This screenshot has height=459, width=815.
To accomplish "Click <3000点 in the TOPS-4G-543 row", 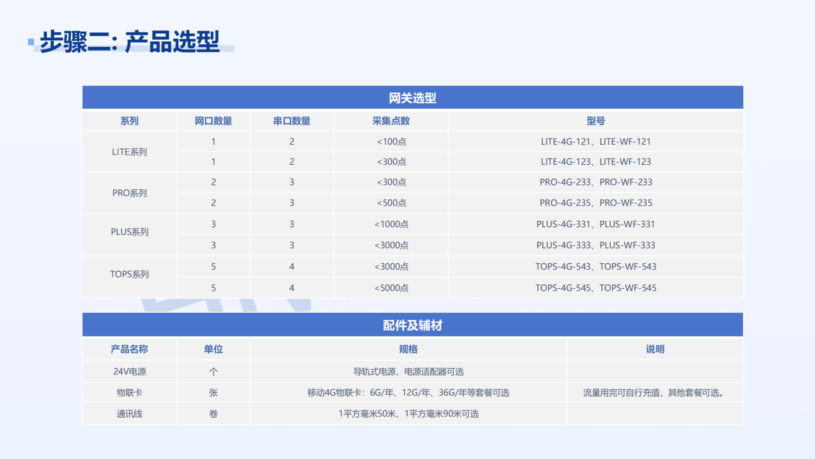I will pyautogui.click(x=391, y=266).
